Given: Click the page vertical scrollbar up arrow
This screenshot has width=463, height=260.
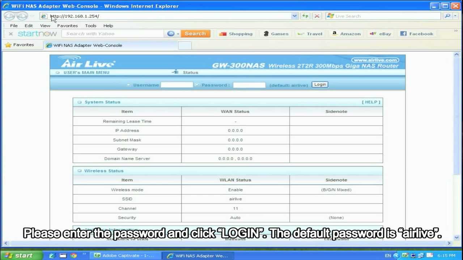Looking at the screenshot, I should click(x=456, y=55).
